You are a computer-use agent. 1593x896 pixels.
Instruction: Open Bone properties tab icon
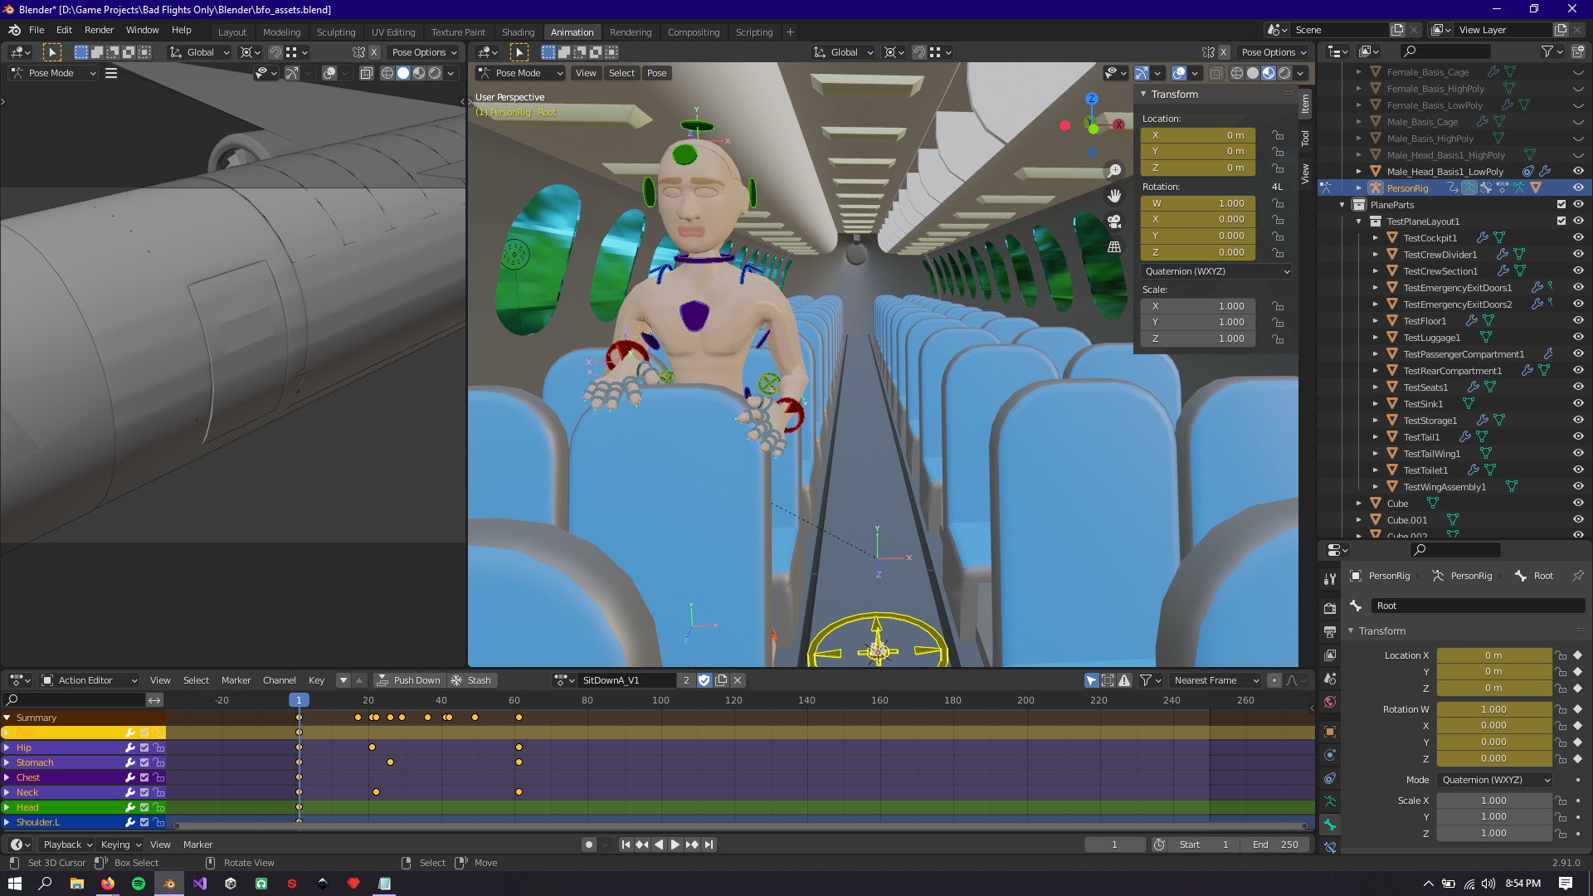point(1330,825)
